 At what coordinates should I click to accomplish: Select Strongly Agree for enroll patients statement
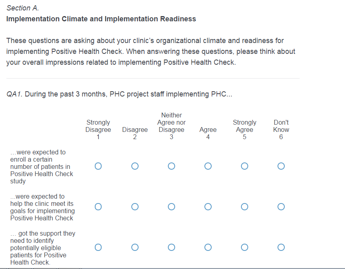(245, 166)
